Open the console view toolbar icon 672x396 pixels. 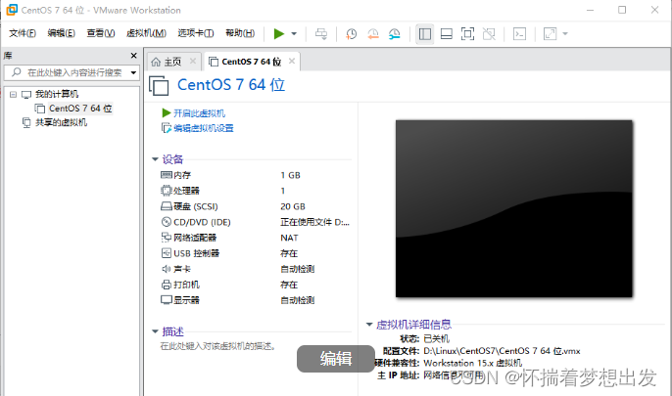pyautogui.click(x=519, y=34)
